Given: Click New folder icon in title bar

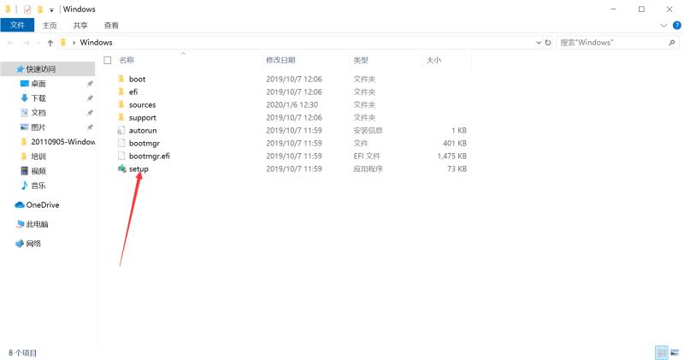Looking at the screenshot, I should [40, 9].
